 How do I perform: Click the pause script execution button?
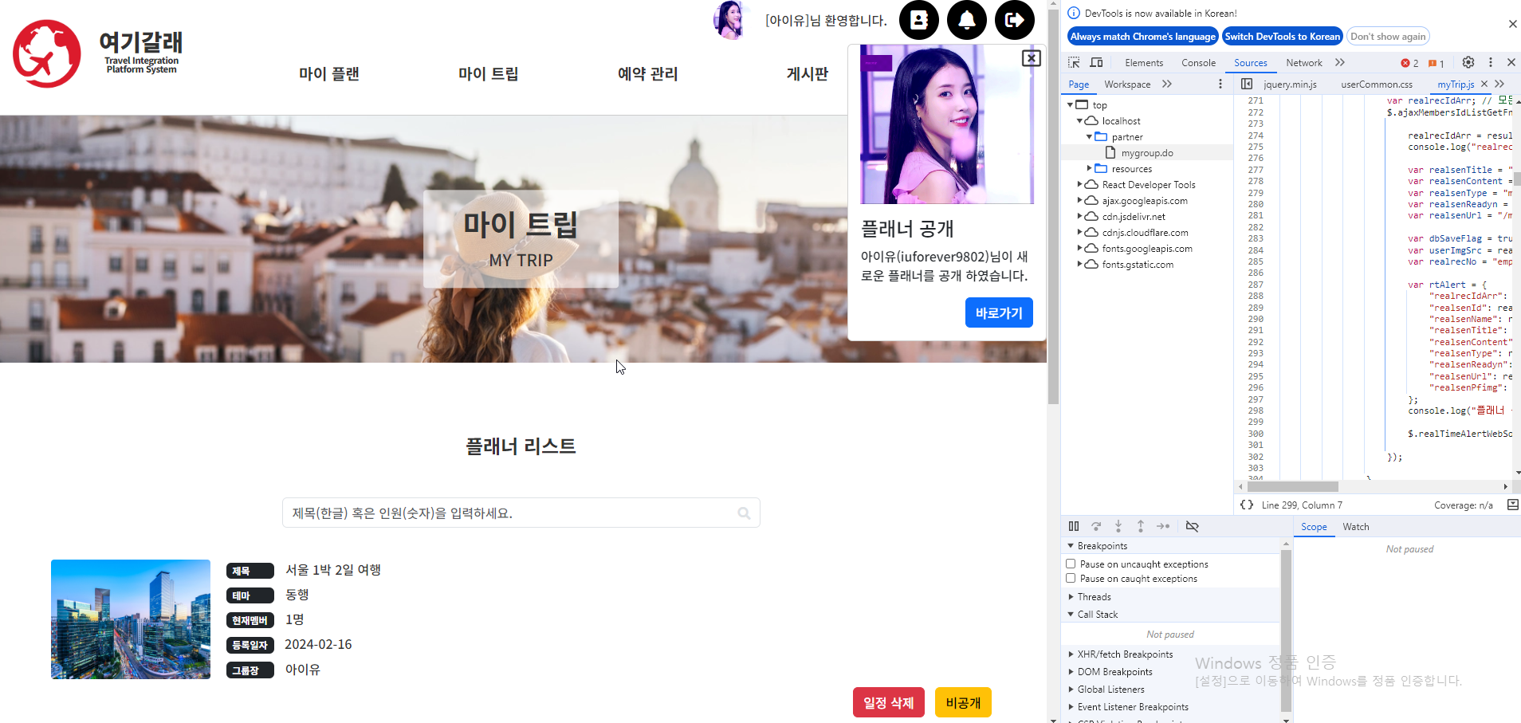[1074, 526]
